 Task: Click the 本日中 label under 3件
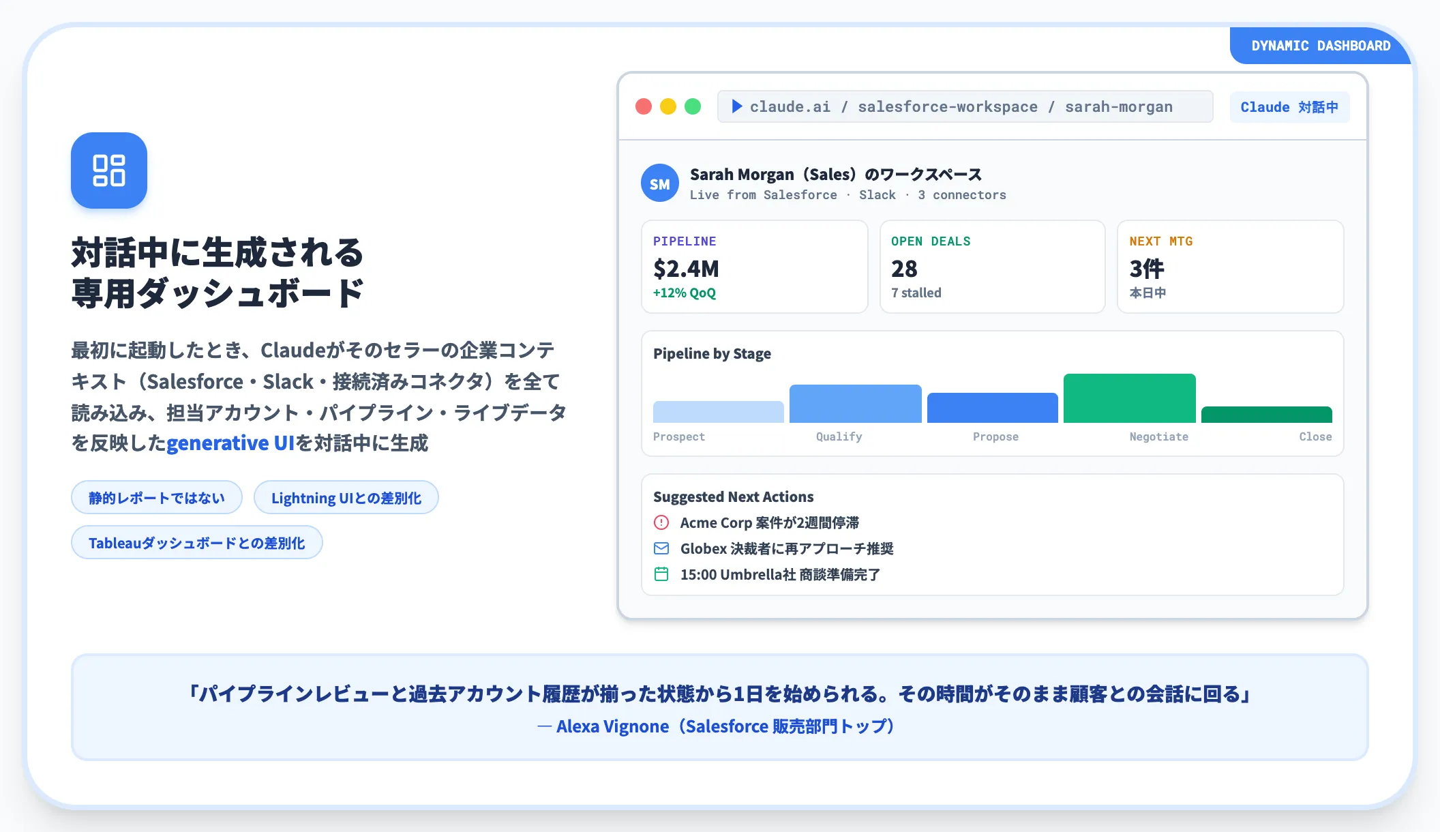click(1147, 293)
